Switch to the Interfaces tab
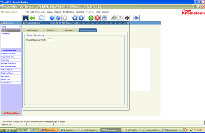The image size is (205, 133). coord(69,30)
